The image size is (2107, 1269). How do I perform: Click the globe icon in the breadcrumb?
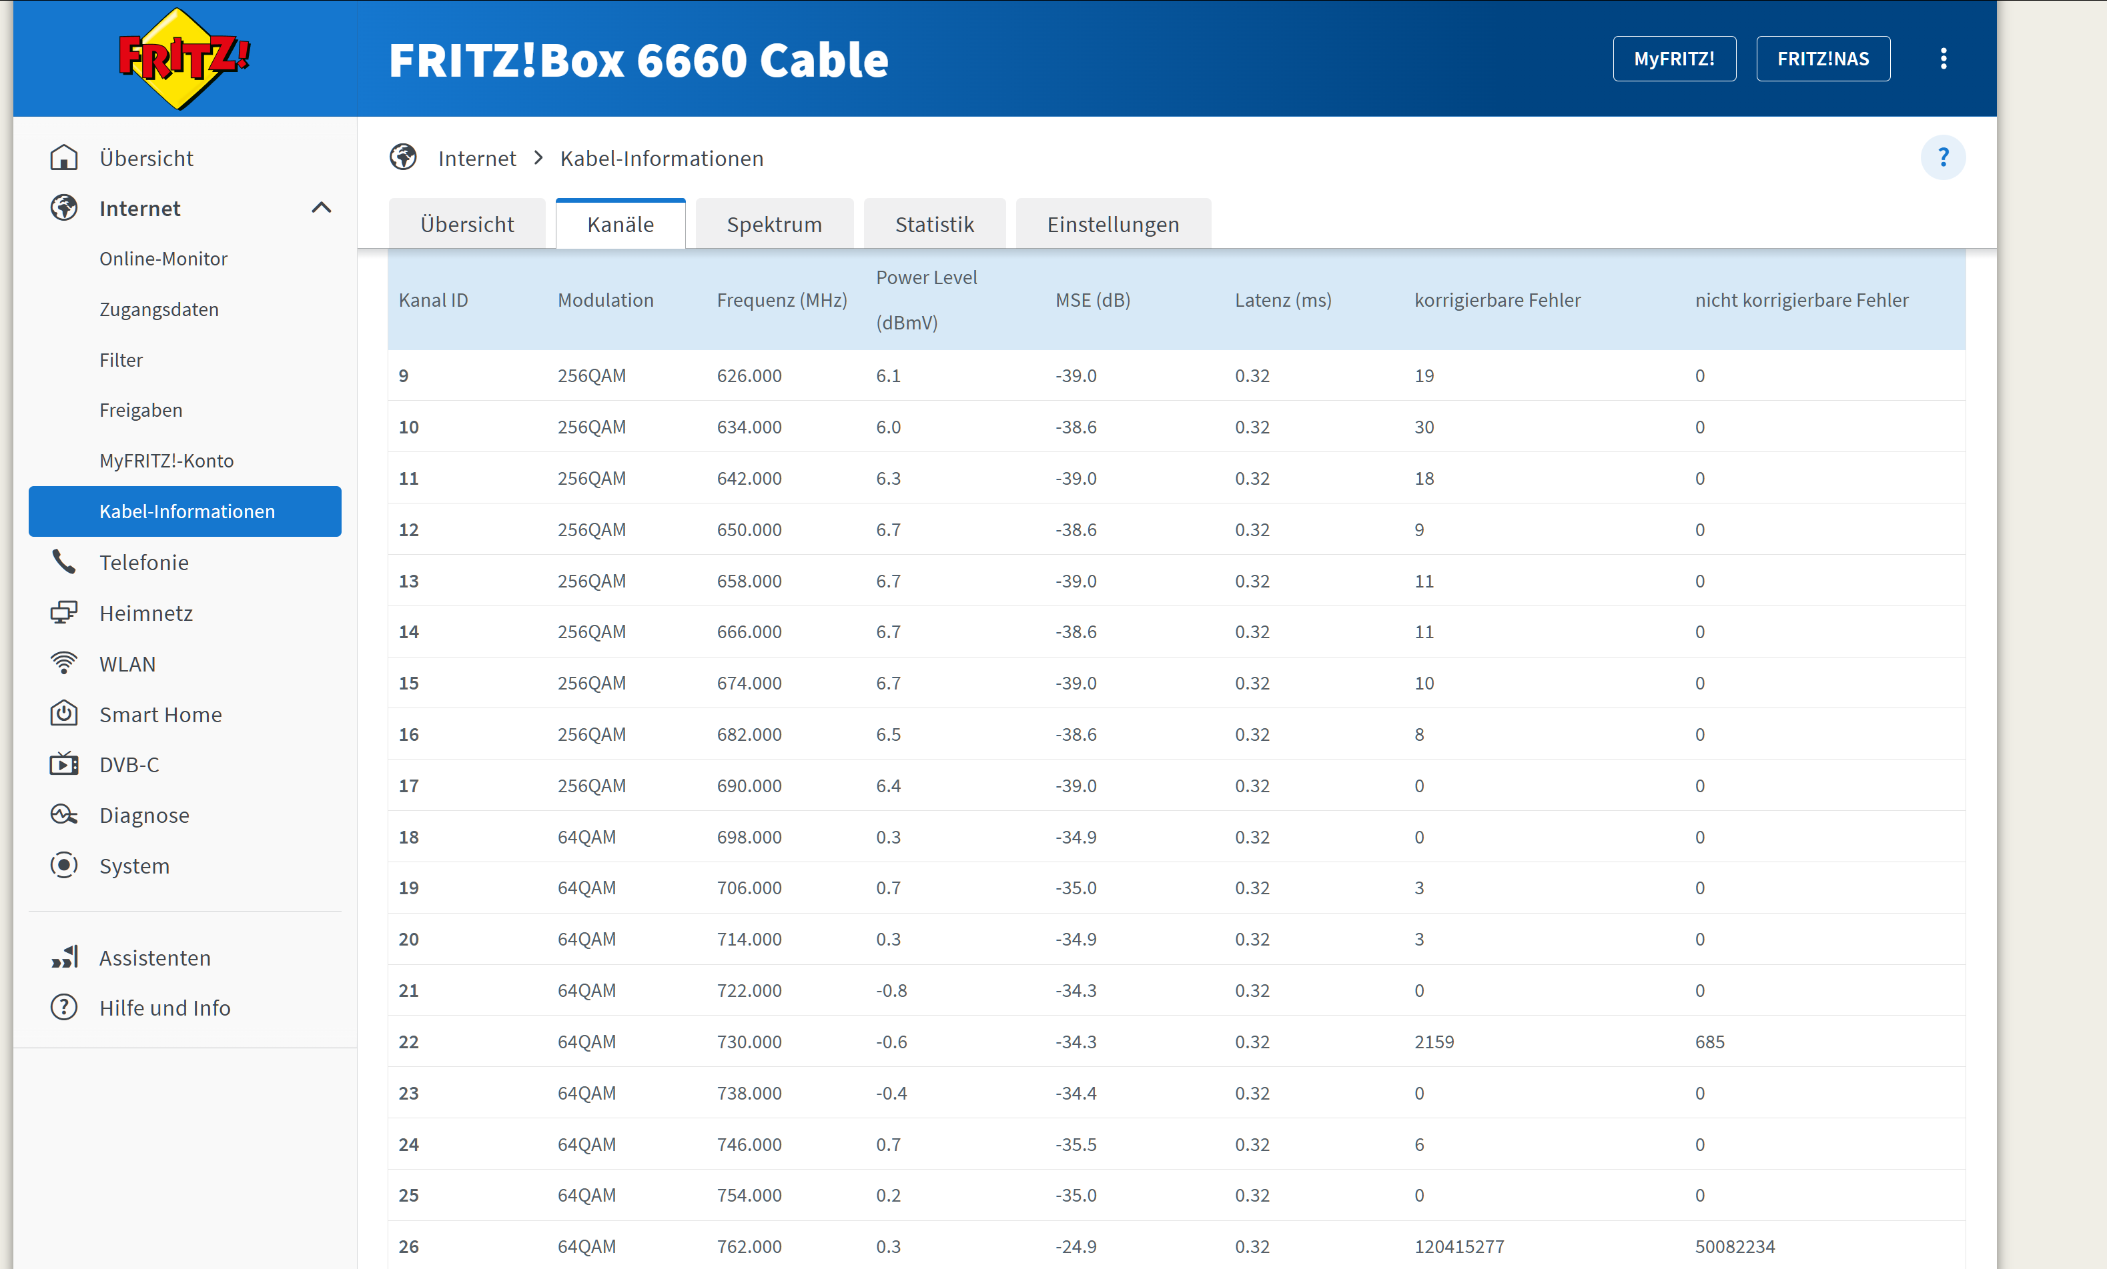tap(403, 157)
